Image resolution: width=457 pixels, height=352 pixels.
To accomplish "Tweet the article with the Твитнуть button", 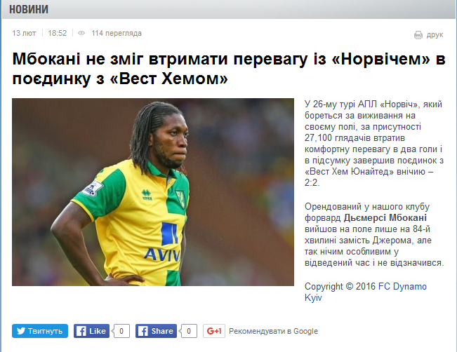I will 40,331.
